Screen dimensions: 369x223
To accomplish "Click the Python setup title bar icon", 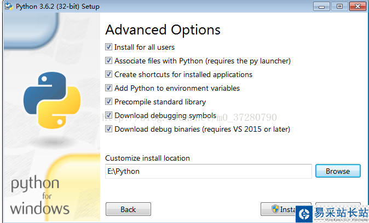I will click(x=9, y=6).
